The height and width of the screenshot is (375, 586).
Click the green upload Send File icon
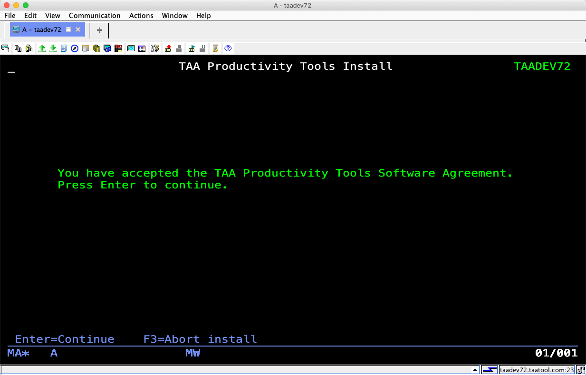click(42, 48)
